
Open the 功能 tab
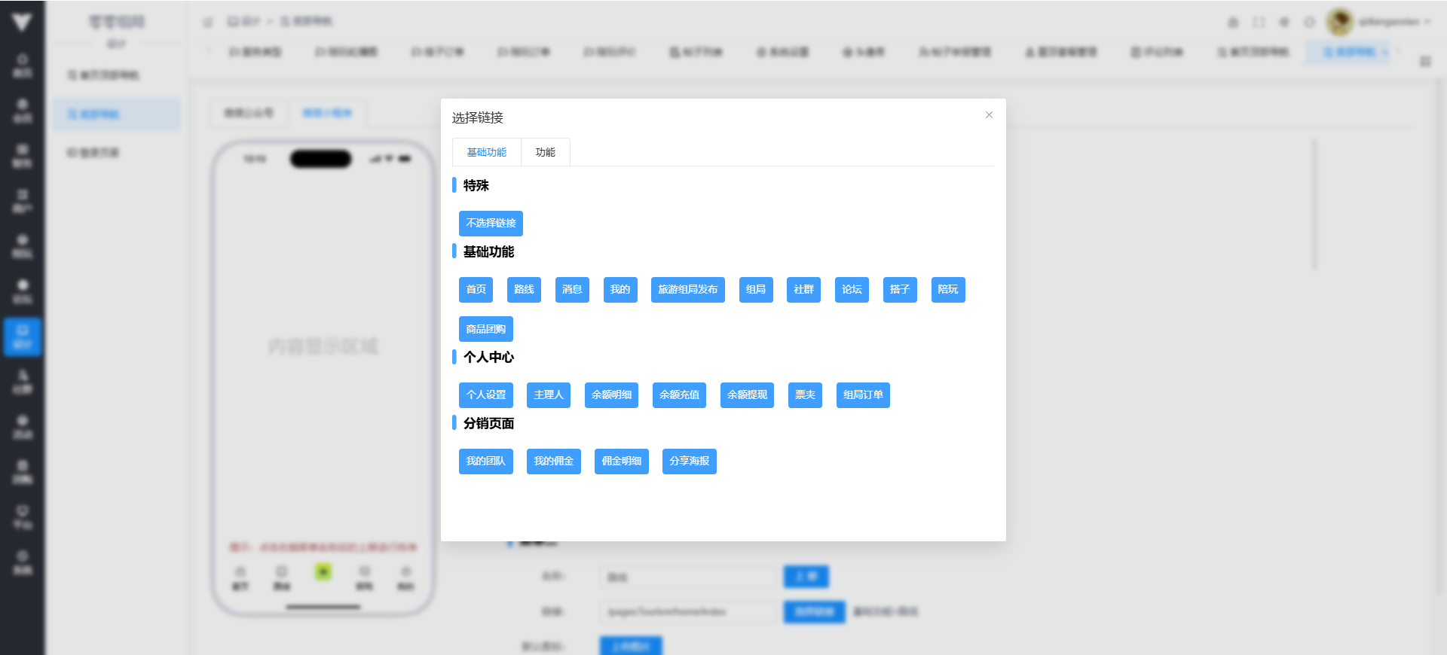545,152
